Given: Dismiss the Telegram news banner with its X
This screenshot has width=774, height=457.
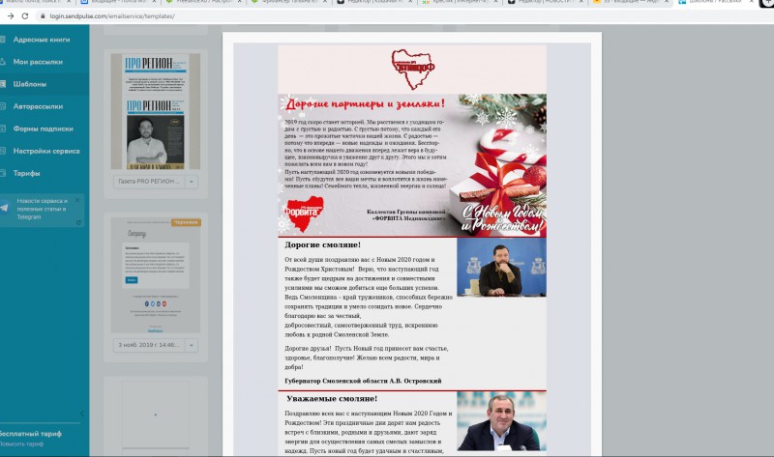Looking at the screenshot, I should coord(77,200).
